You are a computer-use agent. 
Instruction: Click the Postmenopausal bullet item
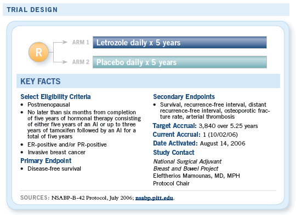click(49, 104)
